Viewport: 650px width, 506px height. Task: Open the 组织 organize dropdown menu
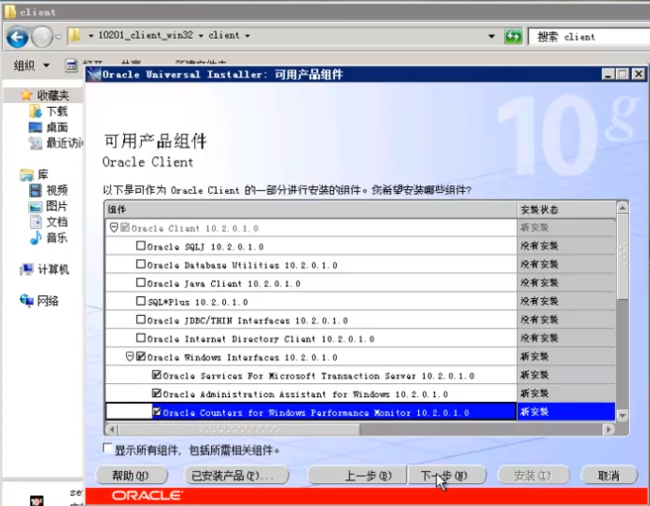point(31,65)
